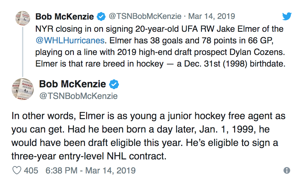
Task: Click the verified badge in top tweet
Action: (101, 16)
